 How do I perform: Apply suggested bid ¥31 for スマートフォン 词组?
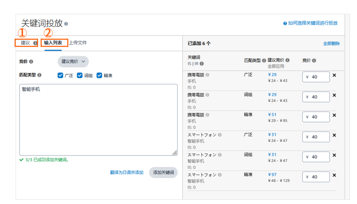point(272,155)
